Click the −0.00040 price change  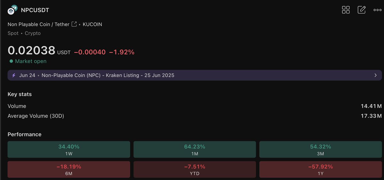point(90,52)
